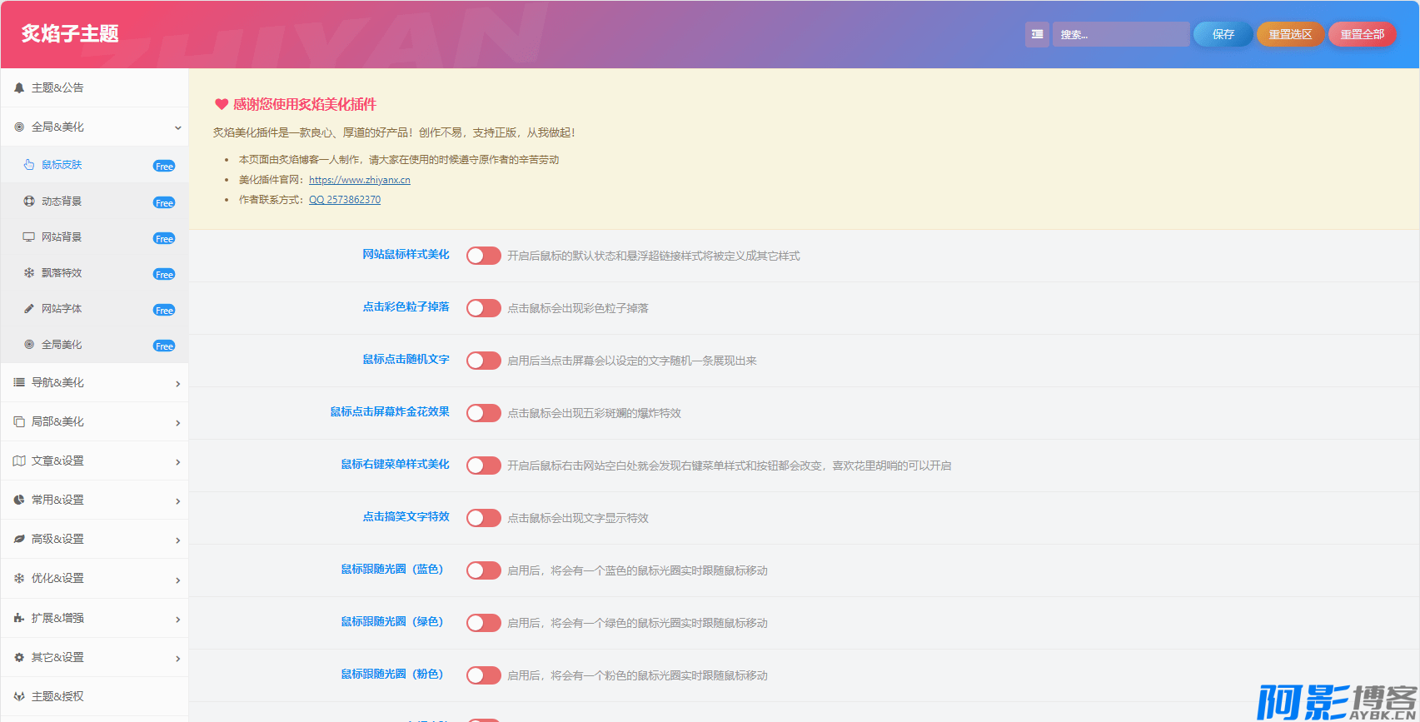The width and height of the screenshot is (1420, 722).
Task: Select the 动态背景 submenu item
Action: 94,201
